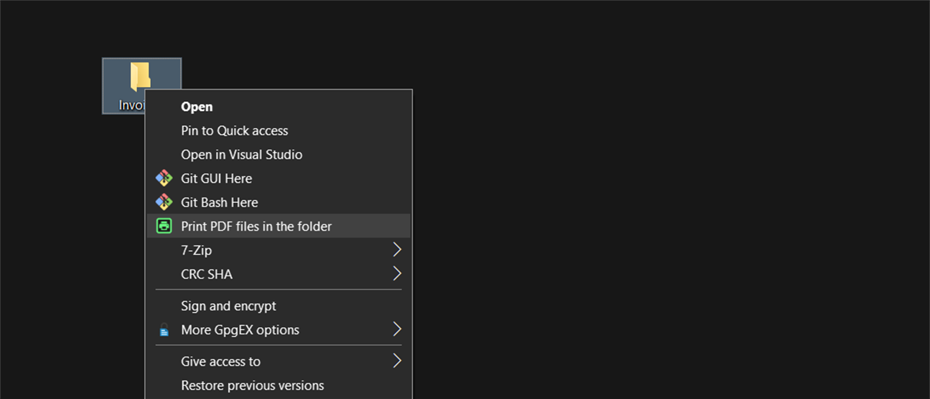Click the Git GUI Here diamond icon
The height and width of the screenshot is (399, 930).
point(164,178)
